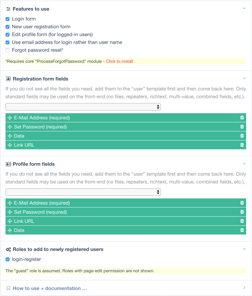Click the bookmark icon beside How to use
This screenshot has height=296, width=252.
click(8, 288)
